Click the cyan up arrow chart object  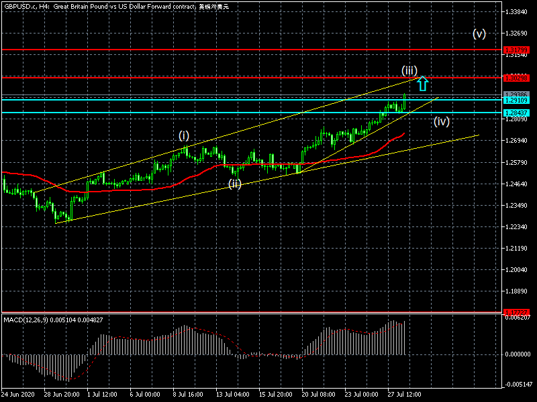[423, 83]
